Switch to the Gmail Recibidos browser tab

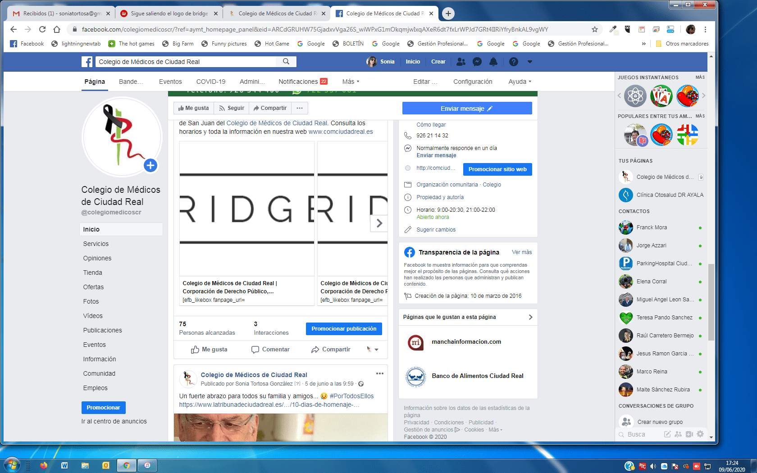(x=61, y=14)
